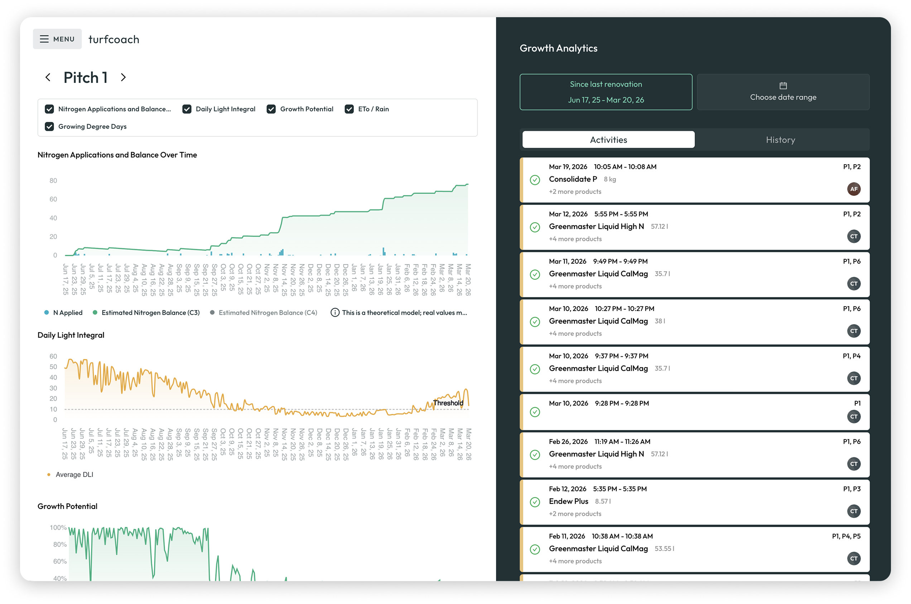Screen dimensions: 911x604
Task: Click the green checkmark on Consolidate P activity
Action: click(x=535, y=180)
